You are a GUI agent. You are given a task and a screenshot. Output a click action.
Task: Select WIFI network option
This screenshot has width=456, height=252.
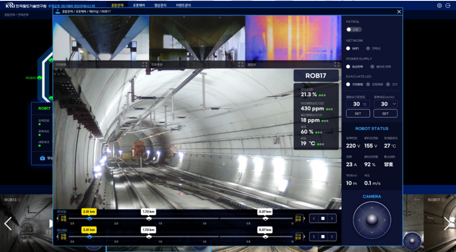(x=348, y=49)
